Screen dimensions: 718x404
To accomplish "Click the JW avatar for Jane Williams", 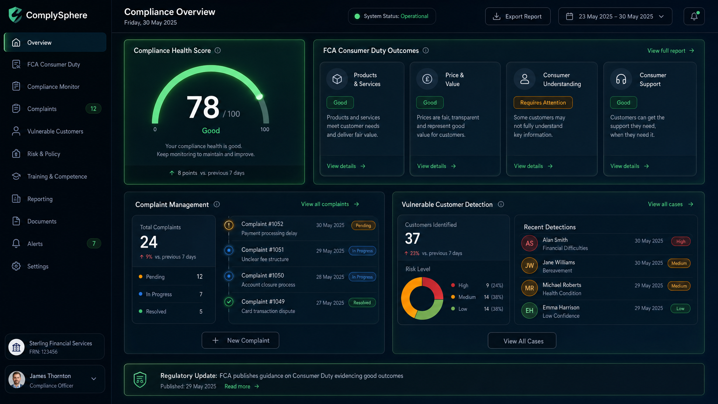I will 529,265.
